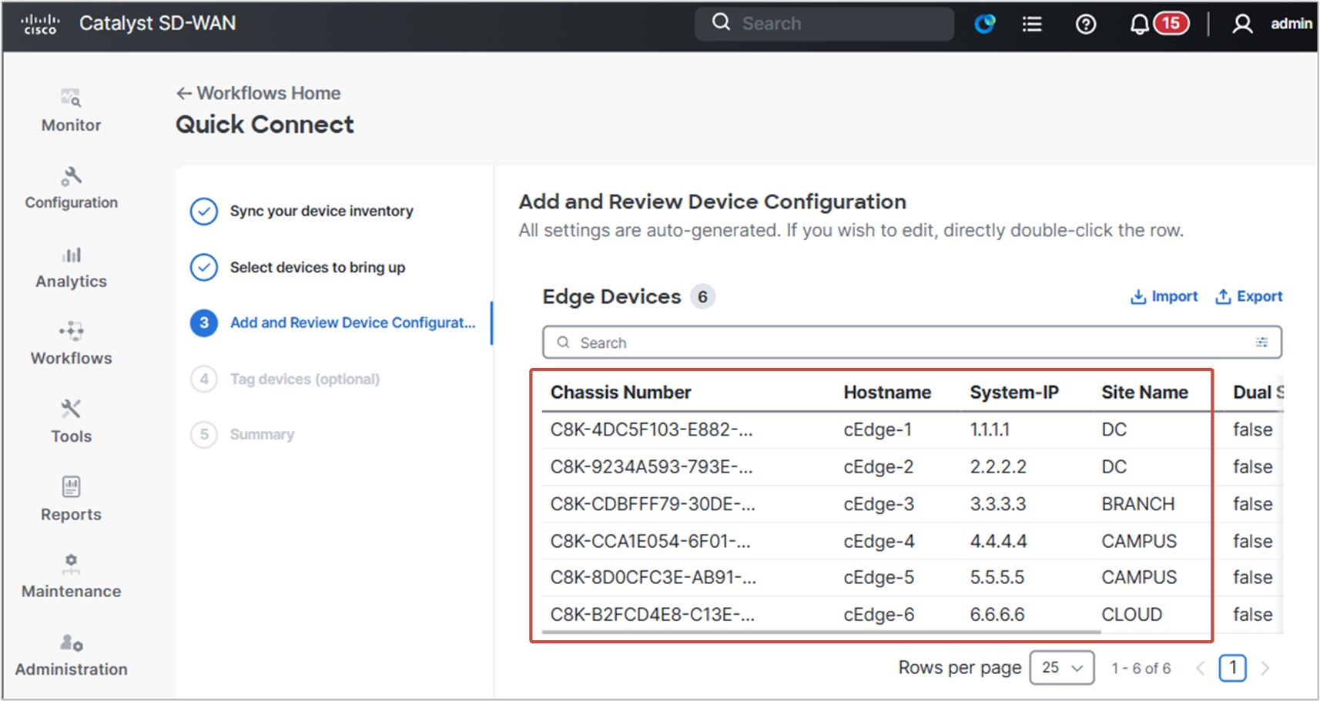Viewport: 1320px width, 701px height.
Task: Go back to Workflows Home
Action: [259, 93]
